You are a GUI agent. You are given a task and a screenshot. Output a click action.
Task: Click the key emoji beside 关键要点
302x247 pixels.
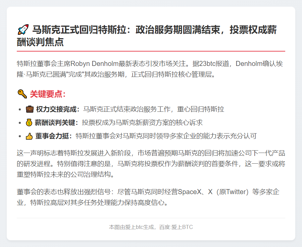(22, 94)
